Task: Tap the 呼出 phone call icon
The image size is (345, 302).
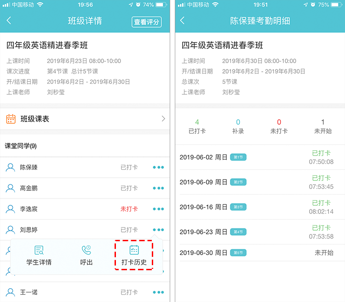Action: (x=86, y=250)
